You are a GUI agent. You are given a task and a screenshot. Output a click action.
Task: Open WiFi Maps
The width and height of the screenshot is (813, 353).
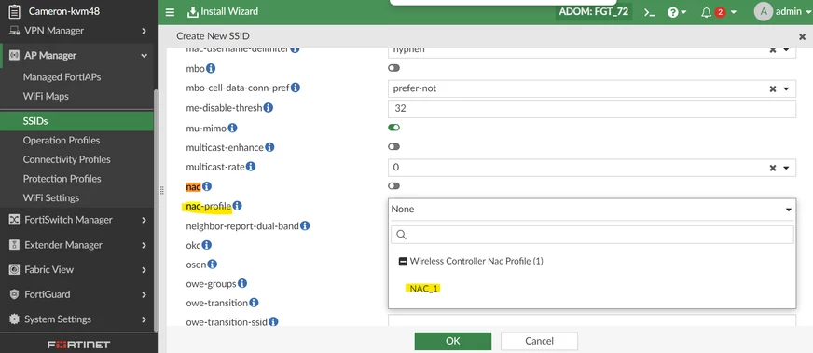click(x=46, y=96)
